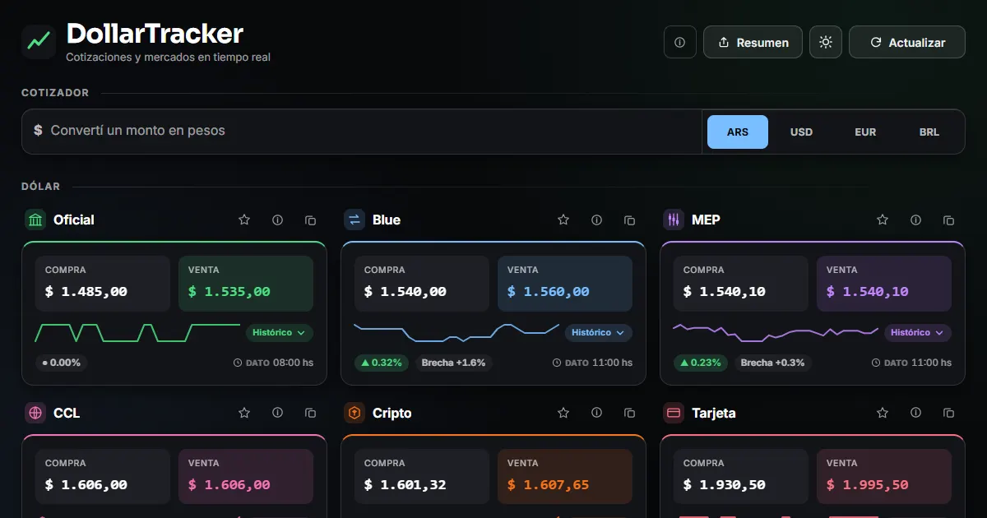Click Blue dollar sparkline chart
Image resolution: width=987 pixels, height=518 pixels.
point(456,333)
